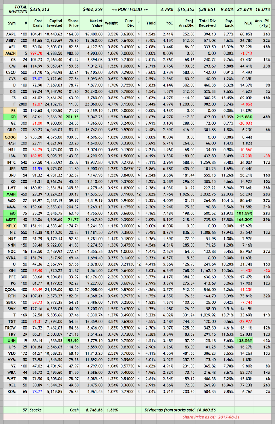Screen dimensions: 275x424
Task: Click dividends from stocks sold 16,860.56
Action: point(206,410)
